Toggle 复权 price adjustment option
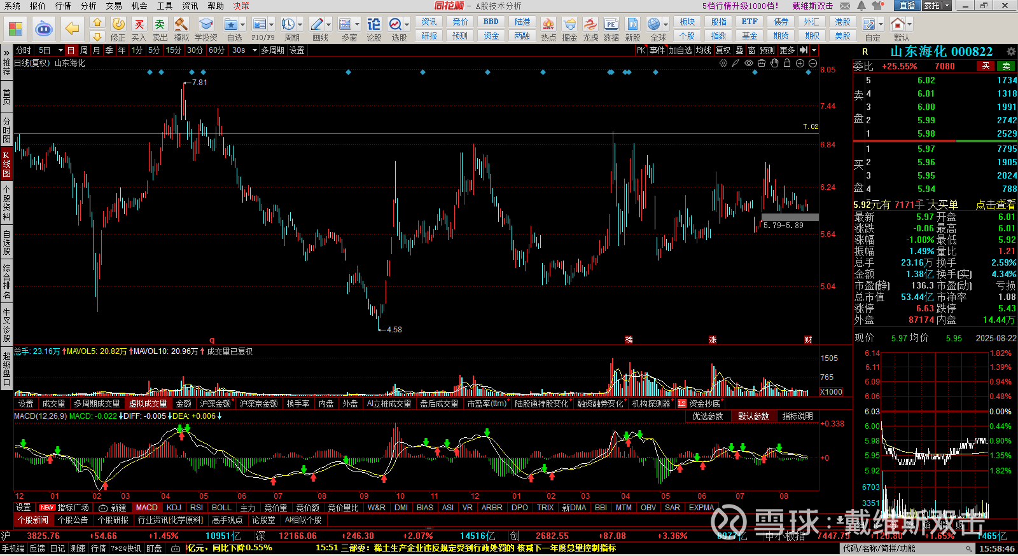This screenshot has width=1018, height=556. [723, 50]
